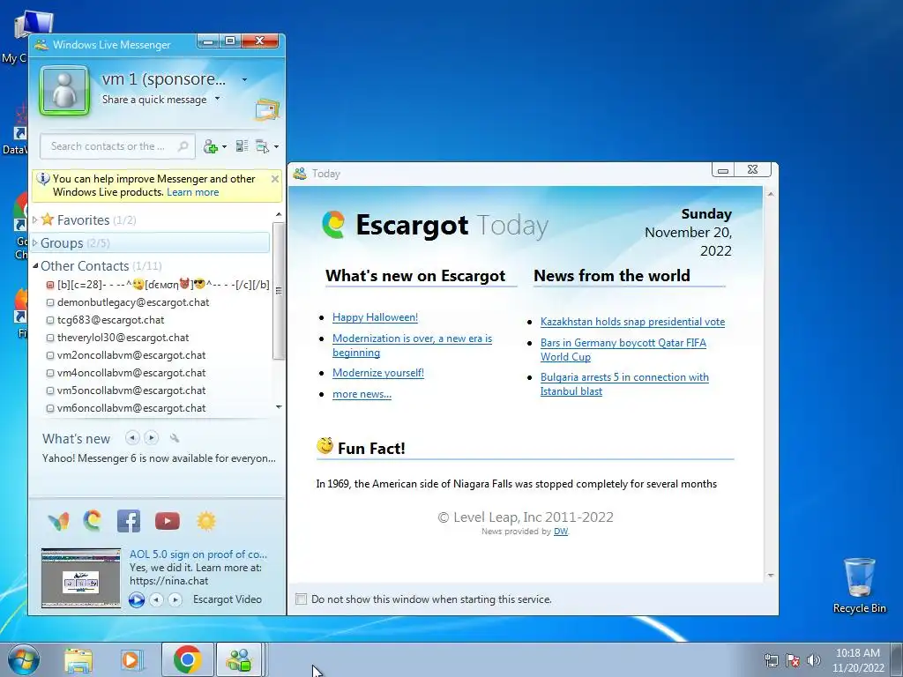Click the change contact list layout icon
903x677 pixels.
(x=242, y=146)
